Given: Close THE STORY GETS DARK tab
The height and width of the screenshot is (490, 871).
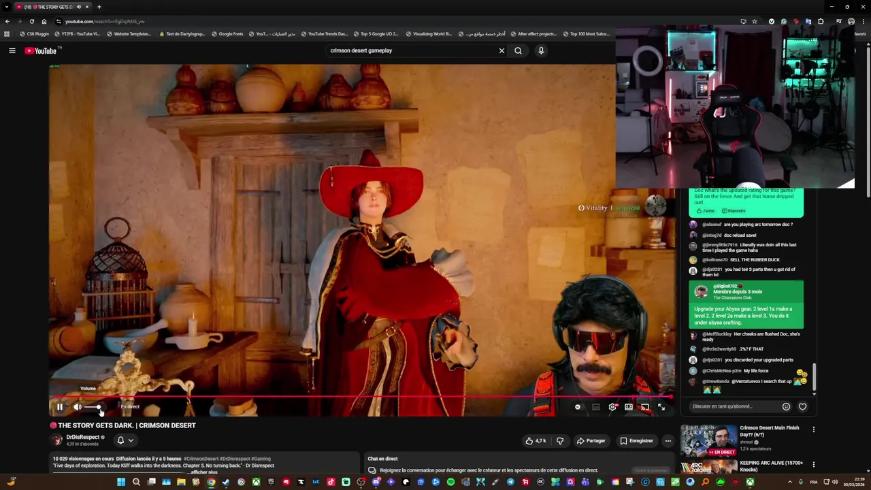Looking at the screenshot, I should (x=87, y=7).
